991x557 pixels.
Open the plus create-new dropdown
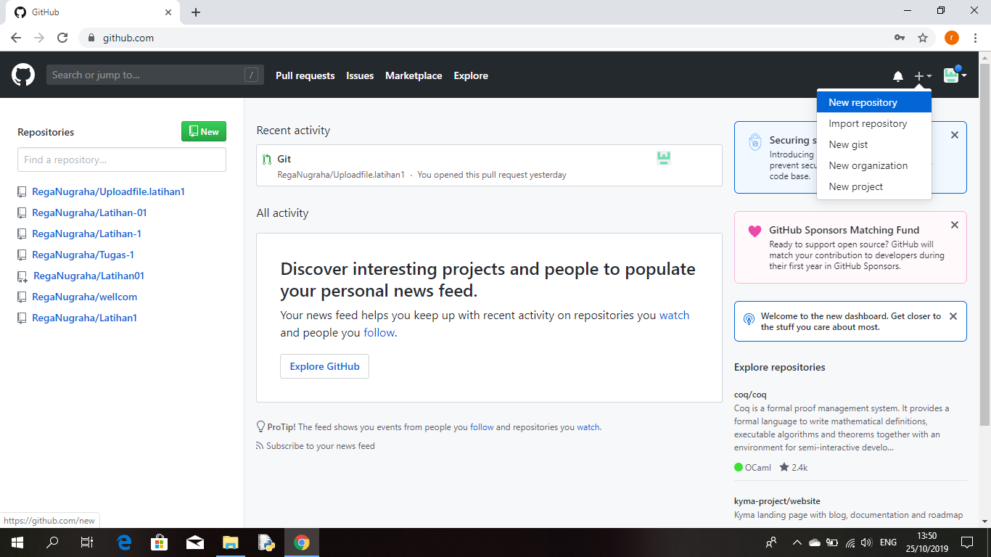click(923, 76)
